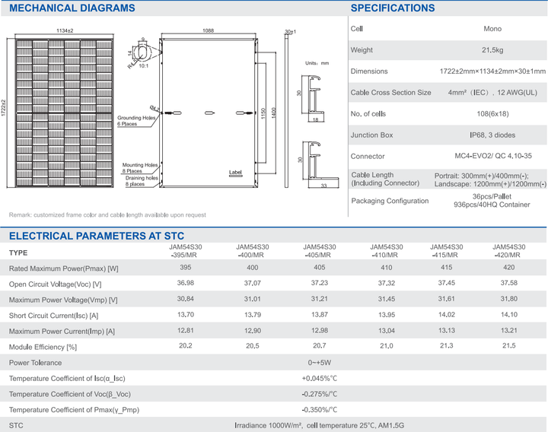
Task: Click the Draining holes 8 places label
Action: [142, 181]
